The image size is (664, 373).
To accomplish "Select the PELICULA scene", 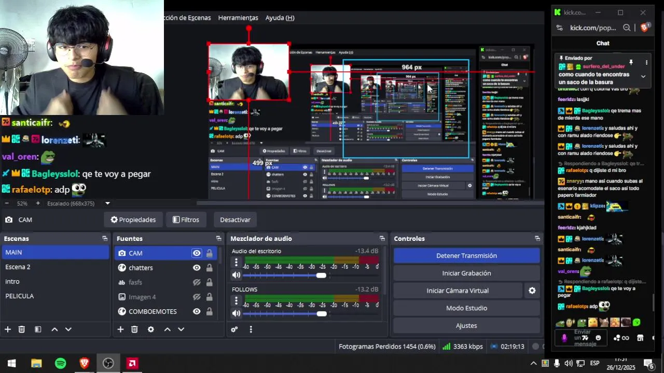I will (55, 296).
